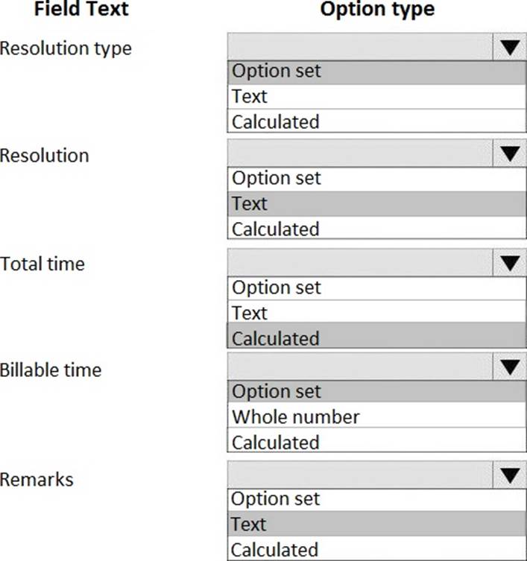The image size is (527, 561).
Task: Pick Calculated option for Resolution
Action: pos(377,227)
